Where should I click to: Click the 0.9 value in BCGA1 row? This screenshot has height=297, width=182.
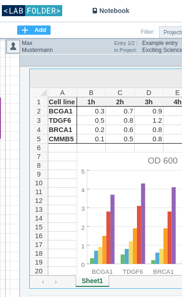[x=149, y=111]
